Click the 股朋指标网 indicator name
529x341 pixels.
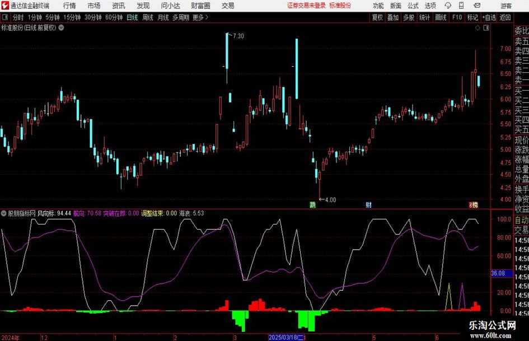coord(22,213)
